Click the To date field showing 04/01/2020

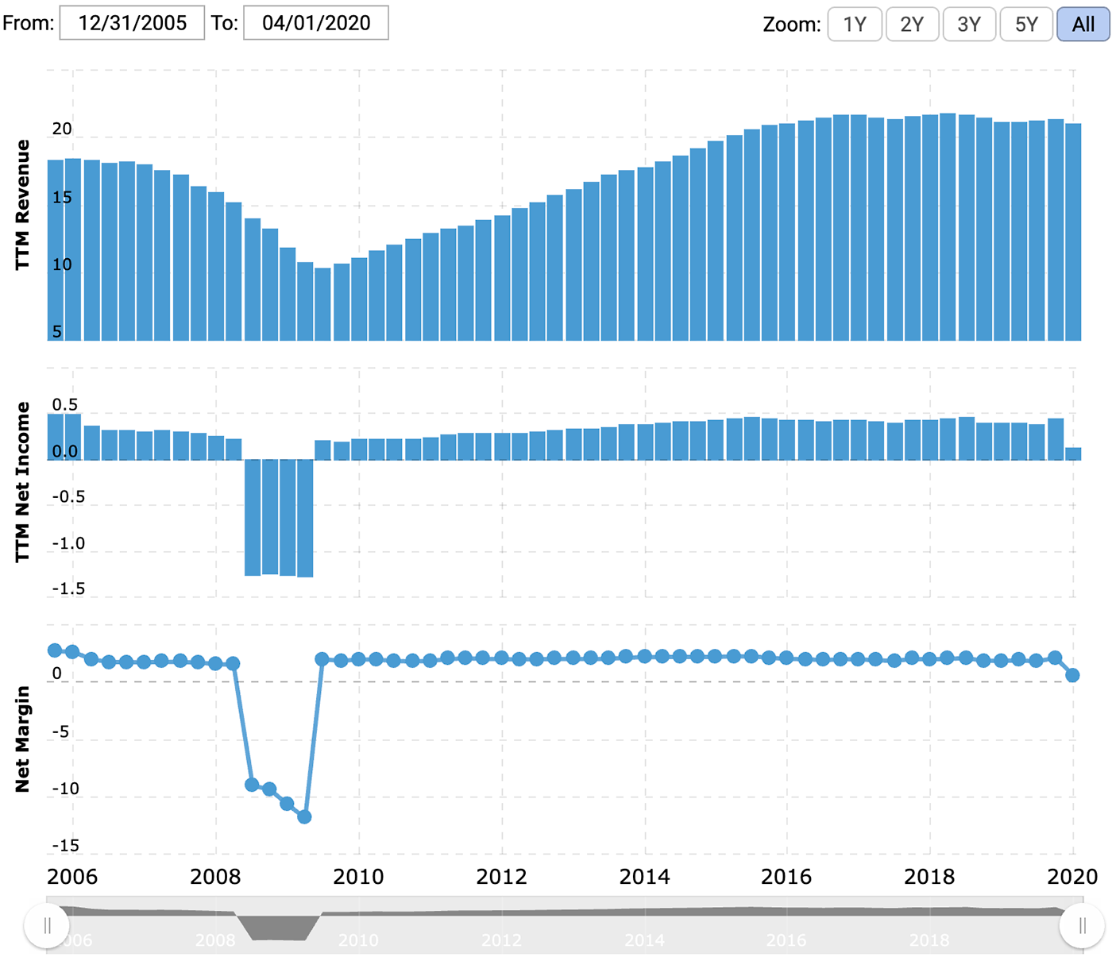pos(316,22)
